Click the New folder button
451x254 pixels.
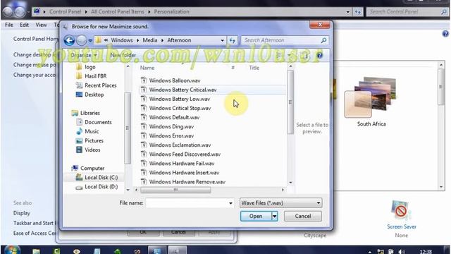click(x=123, y=55)
